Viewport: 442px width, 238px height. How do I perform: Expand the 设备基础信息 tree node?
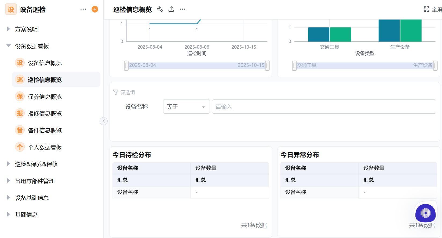pyautogui.click(x=8, y=198)
